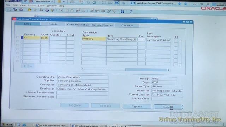Click the plus button below lines

pyautogui.click(x=24, y=66)
